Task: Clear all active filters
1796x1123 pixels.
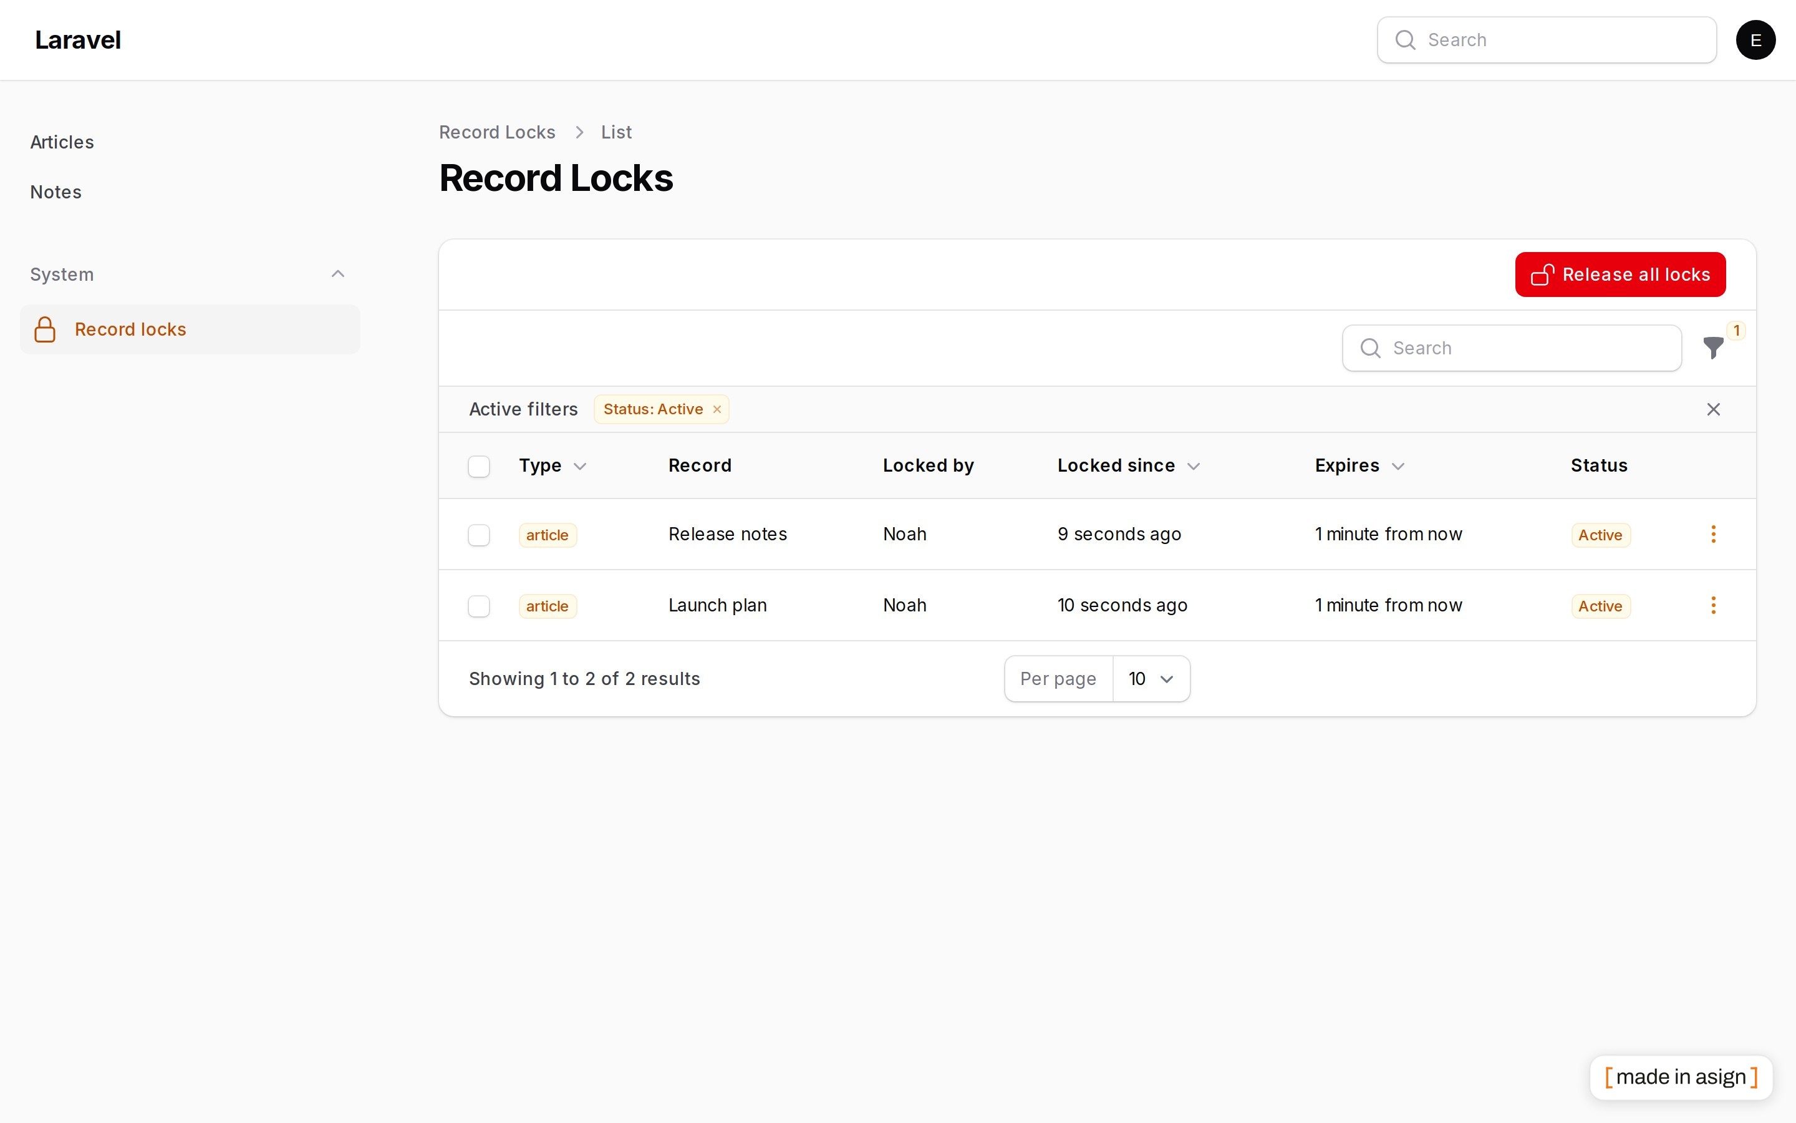Action: click(x=1713, y=409)
